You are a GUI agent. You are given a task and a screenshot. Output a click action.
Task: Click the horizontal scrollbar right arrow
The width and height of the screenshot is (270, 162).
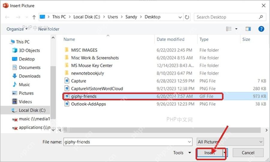click(x=266, y=130)
